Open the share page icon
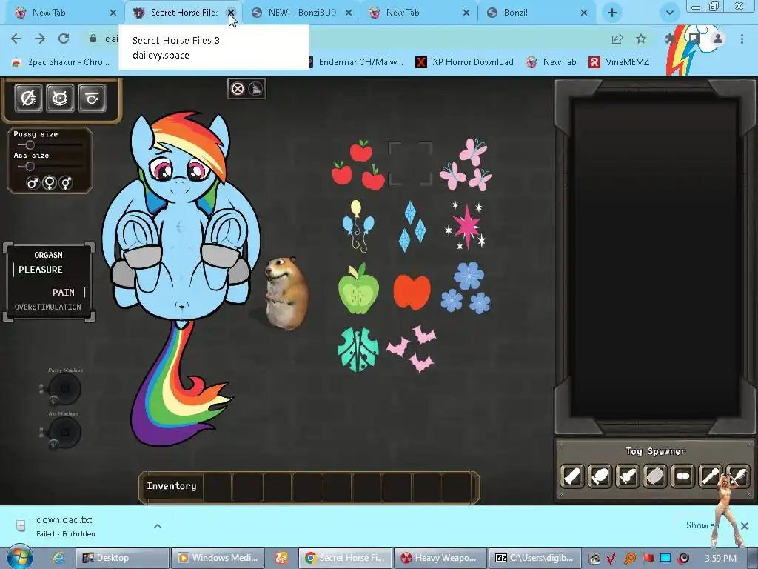The image size is (758, 569). pos(617,39)
